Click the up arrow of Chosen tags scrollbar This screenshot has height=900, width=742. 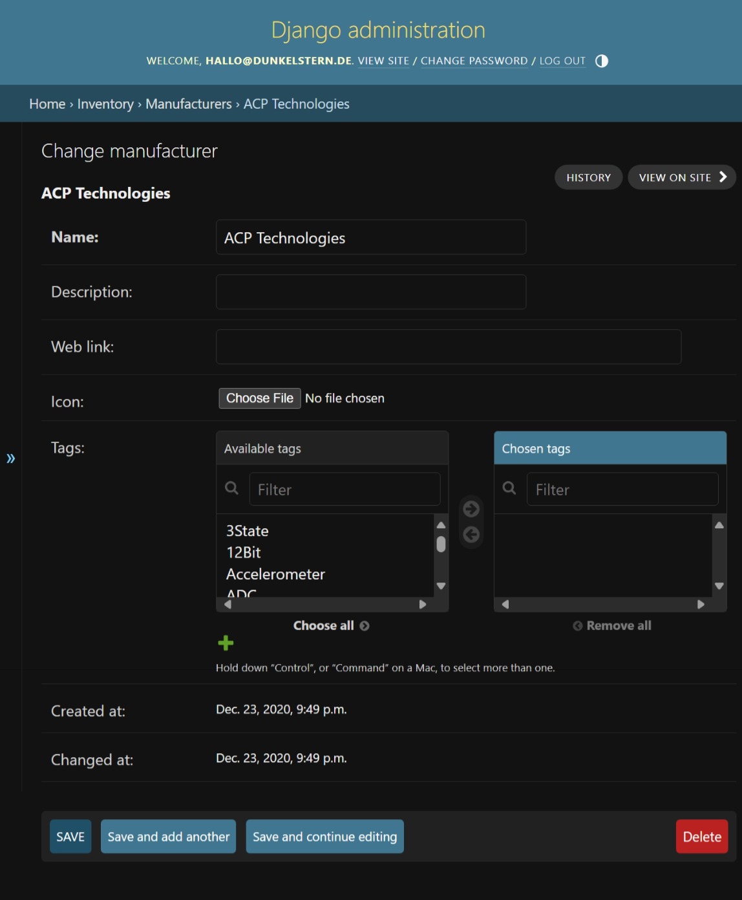(x=719, y=525)
